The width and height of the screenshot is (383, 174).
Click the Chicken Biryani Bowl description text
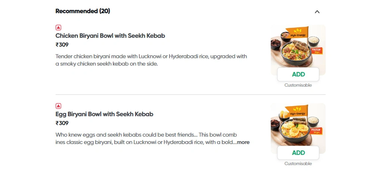[x=151, y=60]
